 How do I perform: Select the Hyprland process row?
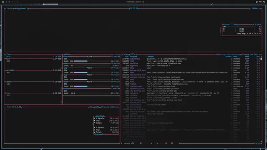191,66
